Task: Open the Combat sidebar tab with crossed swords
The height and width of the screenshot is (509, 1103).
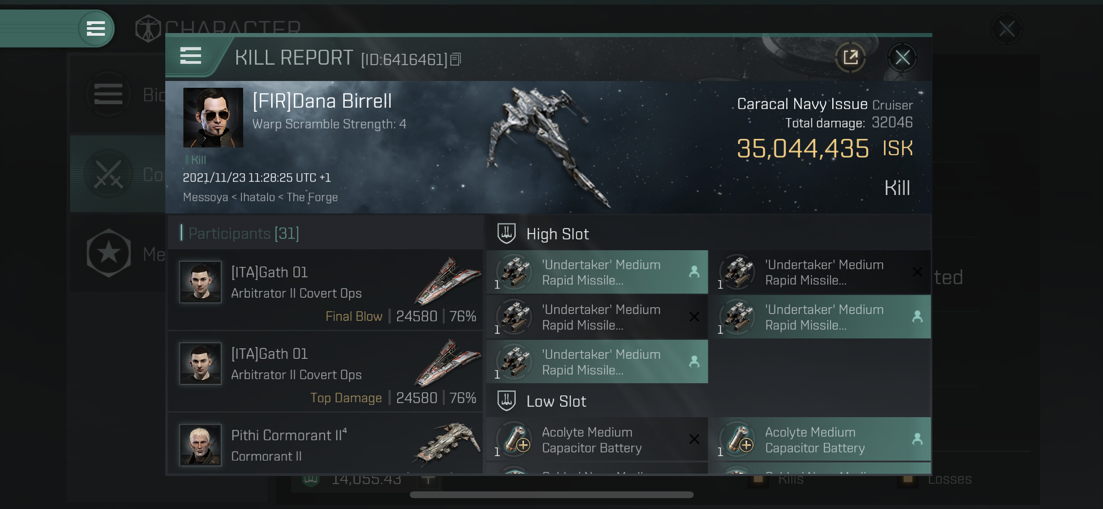Action: [x=109, y=174]
